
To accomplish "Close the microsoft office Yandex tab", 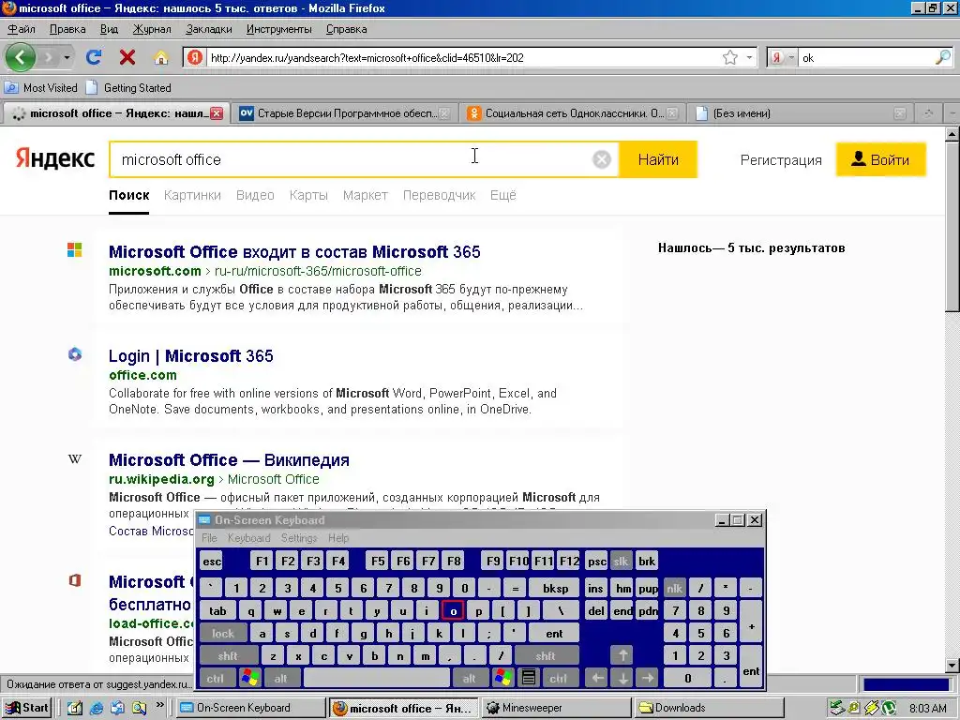I will (x=217, y=113).
